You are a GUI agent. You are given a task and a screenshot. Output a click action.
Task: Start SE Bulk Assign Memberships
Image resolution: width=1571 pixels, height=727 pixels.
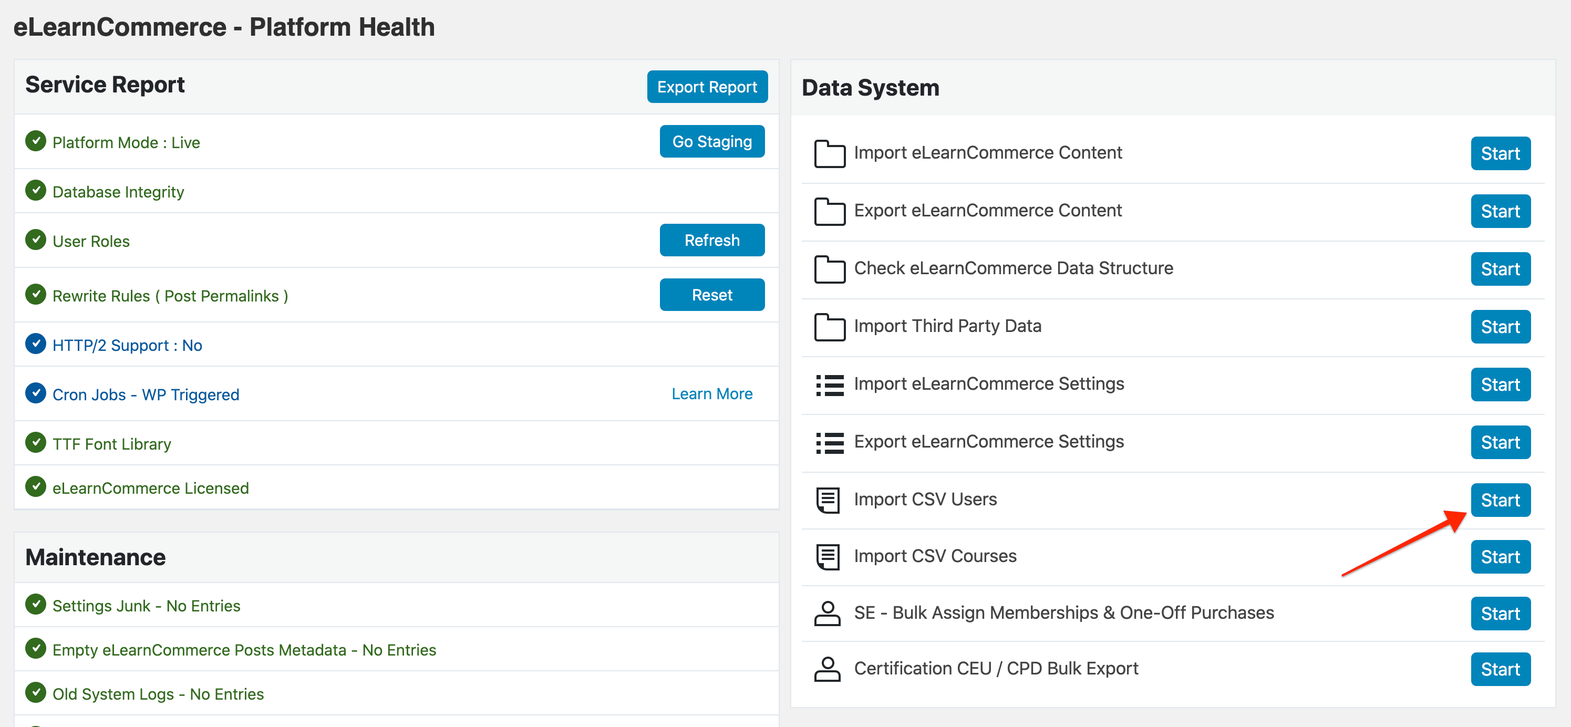pos(1500,614)
